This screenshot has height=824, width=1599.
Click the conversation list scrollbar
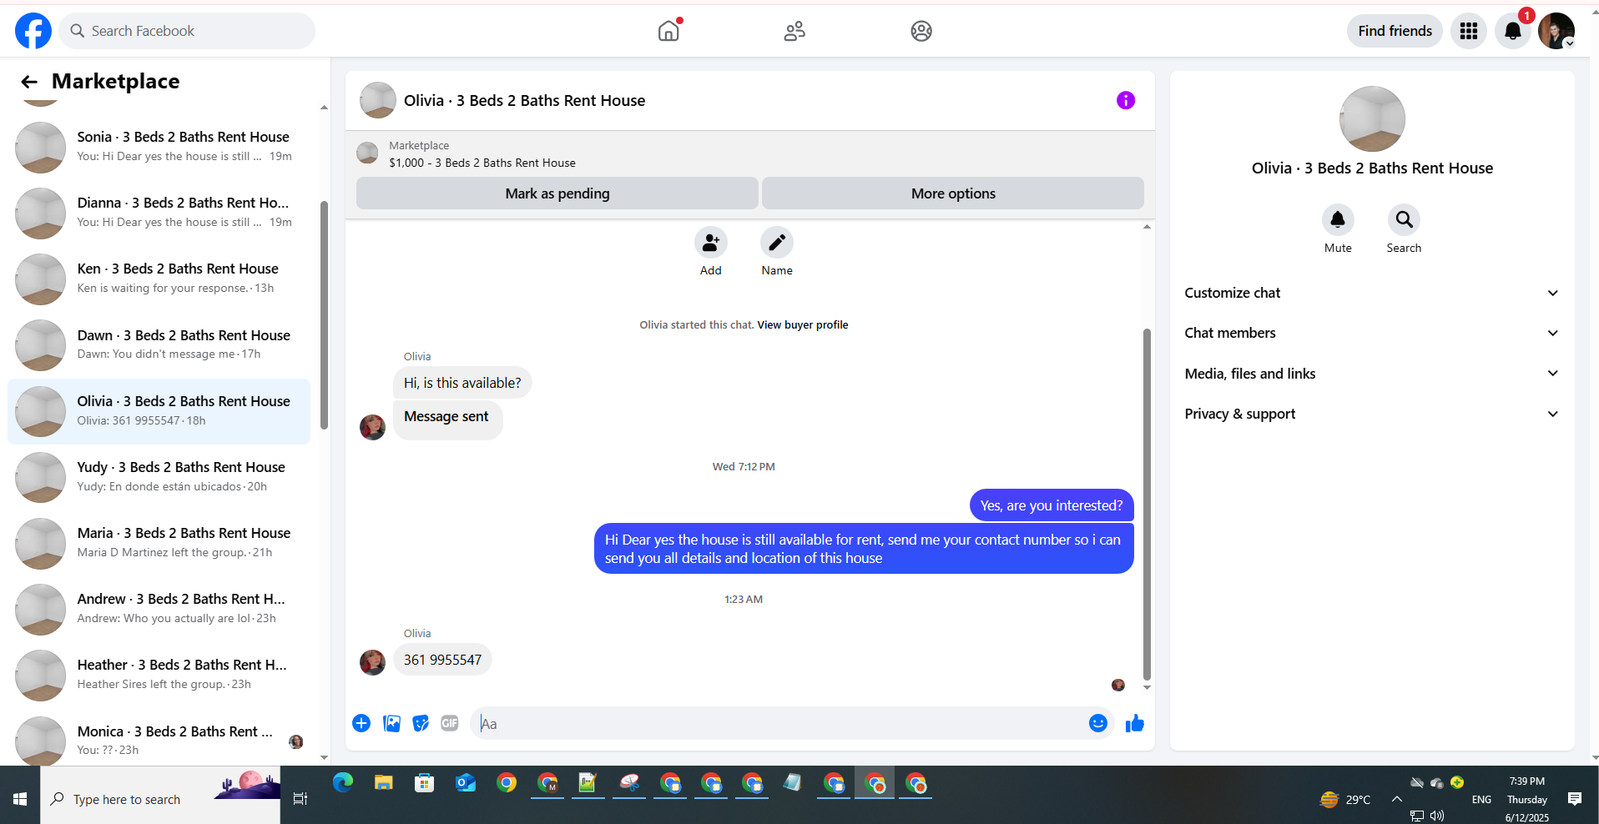[x=324, y=314]
